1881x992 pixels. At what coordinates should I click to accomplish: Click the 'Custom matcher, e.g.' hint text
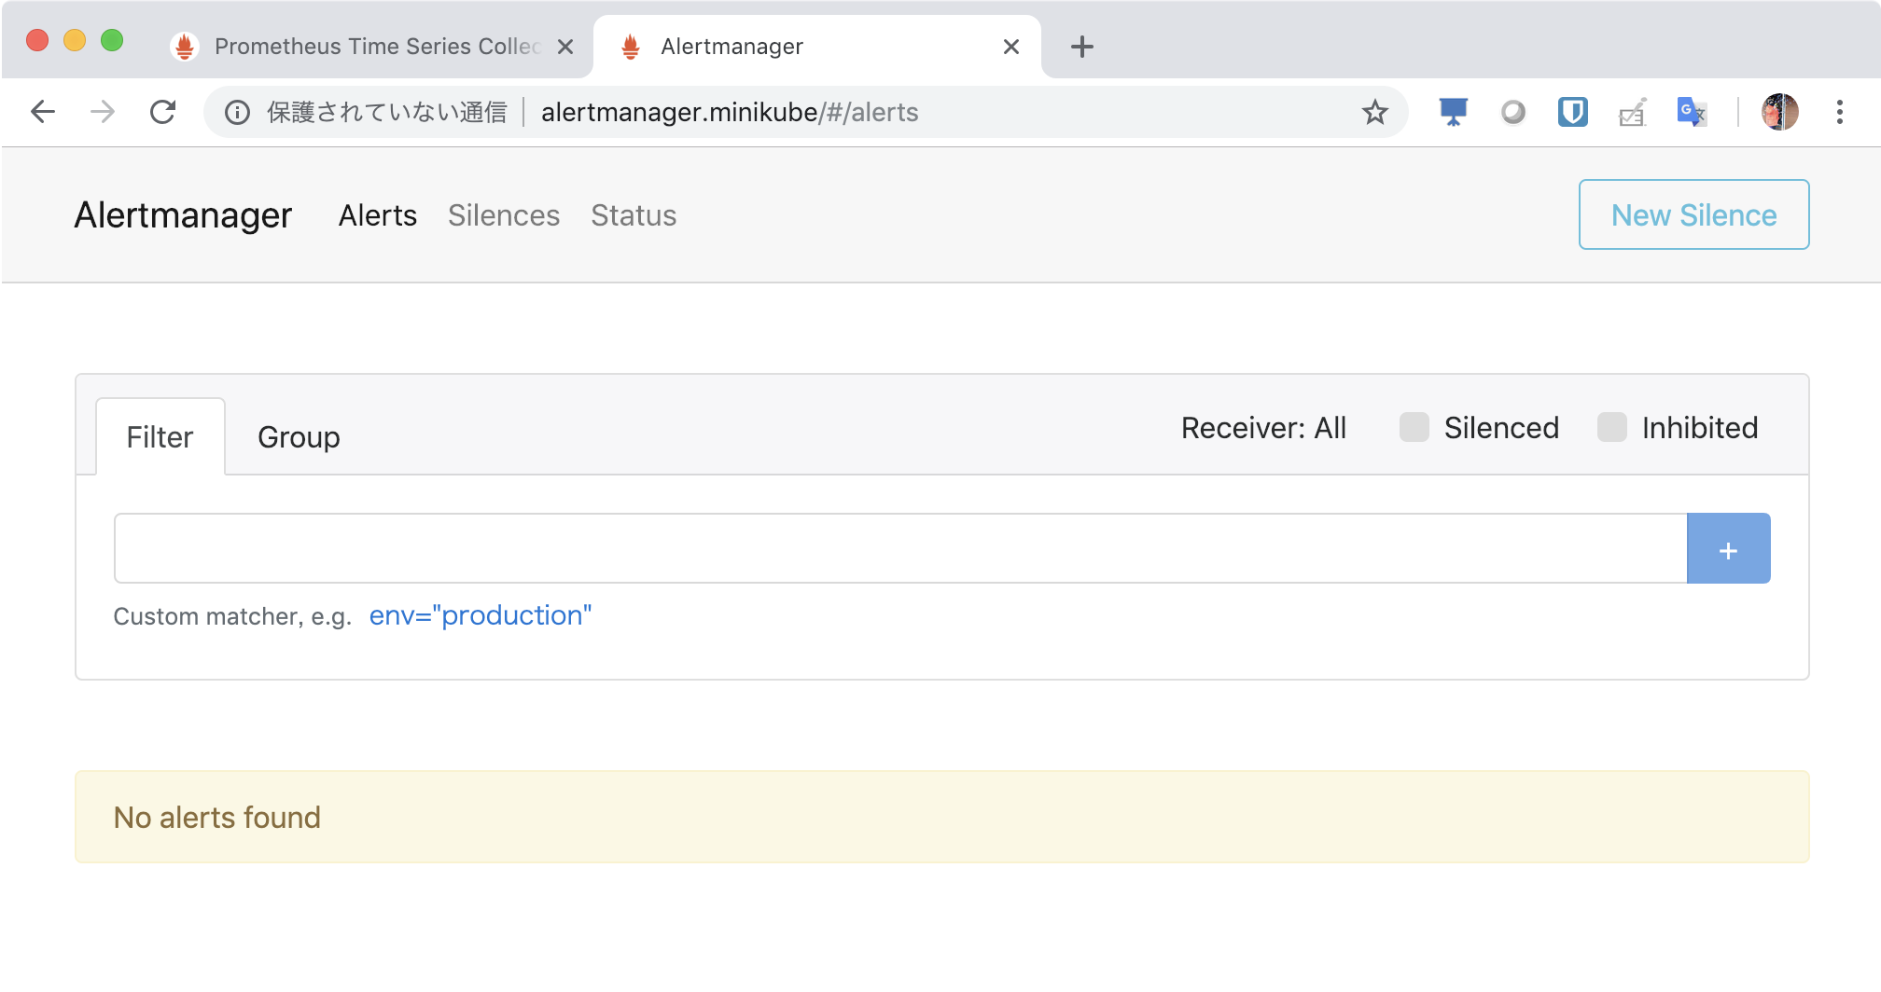232,616
